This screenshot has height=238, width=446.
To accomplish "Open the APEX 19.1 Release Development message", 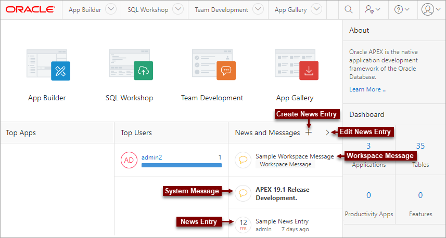I will [x=283, y=194].
